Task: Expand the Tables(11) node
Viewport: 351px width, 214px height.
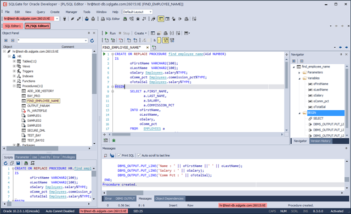Action: click(x=14, y=61)
